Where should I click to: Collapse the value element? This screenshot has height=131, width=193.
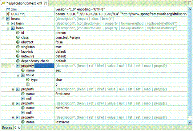[x=18, y=75]
